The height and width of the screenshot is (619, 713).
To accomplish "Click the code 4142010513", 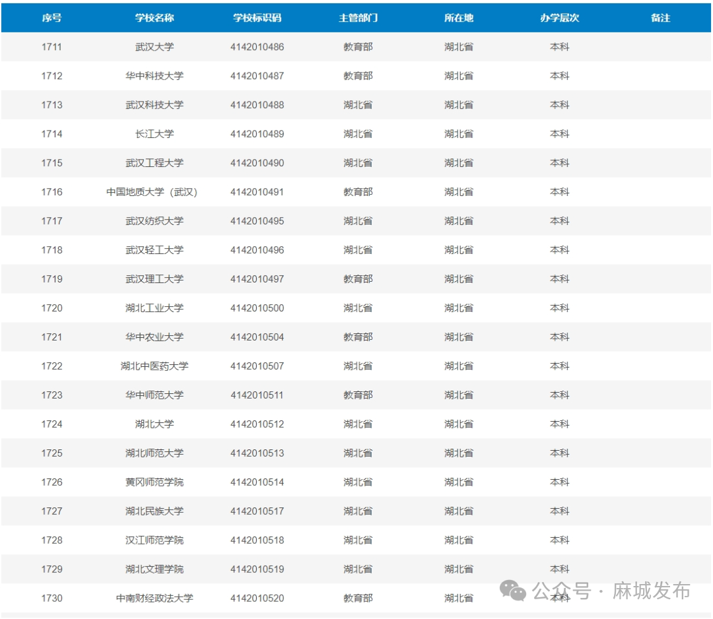I will tap(257, 453).
